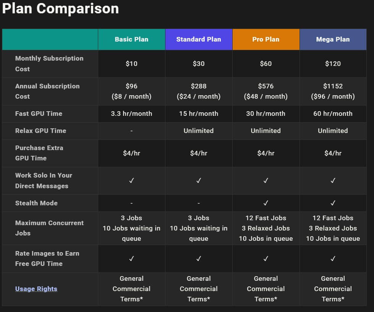Click the Plan Comparison heading
374x312 pixels.
[x=60, y=9]
